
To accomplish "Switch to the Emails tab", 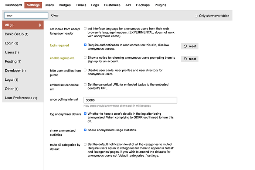I will click(x=81, y=5).
